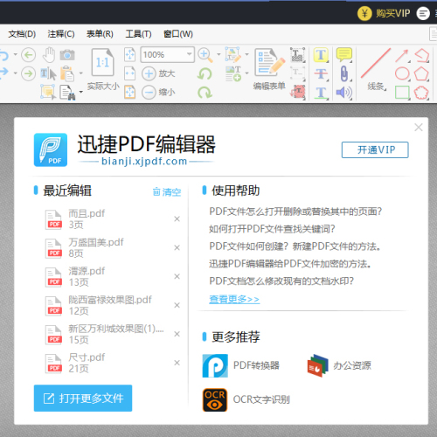The image size is (437, 437).
Task: Select the text selection tool
Action: pyautogui.click(x=48, y=73)
